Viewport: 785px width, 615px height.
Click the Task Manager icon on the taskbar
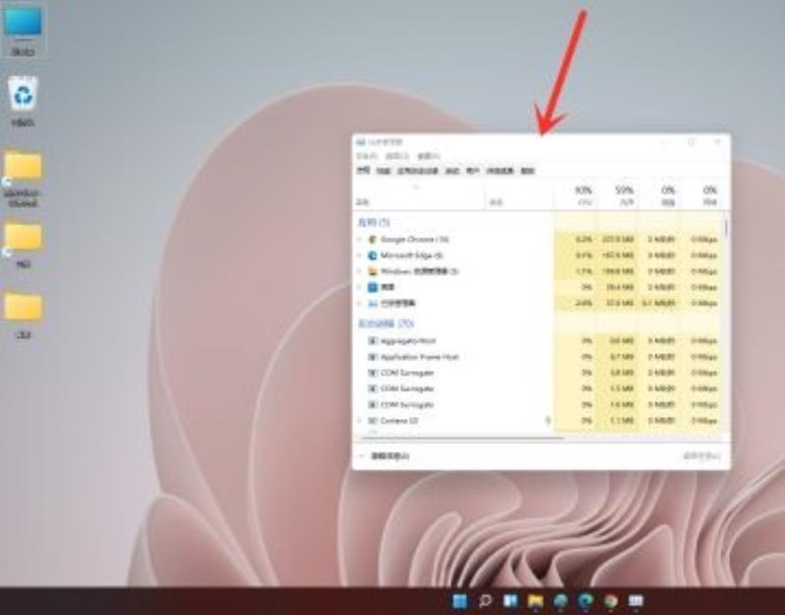tap(635, 600)
